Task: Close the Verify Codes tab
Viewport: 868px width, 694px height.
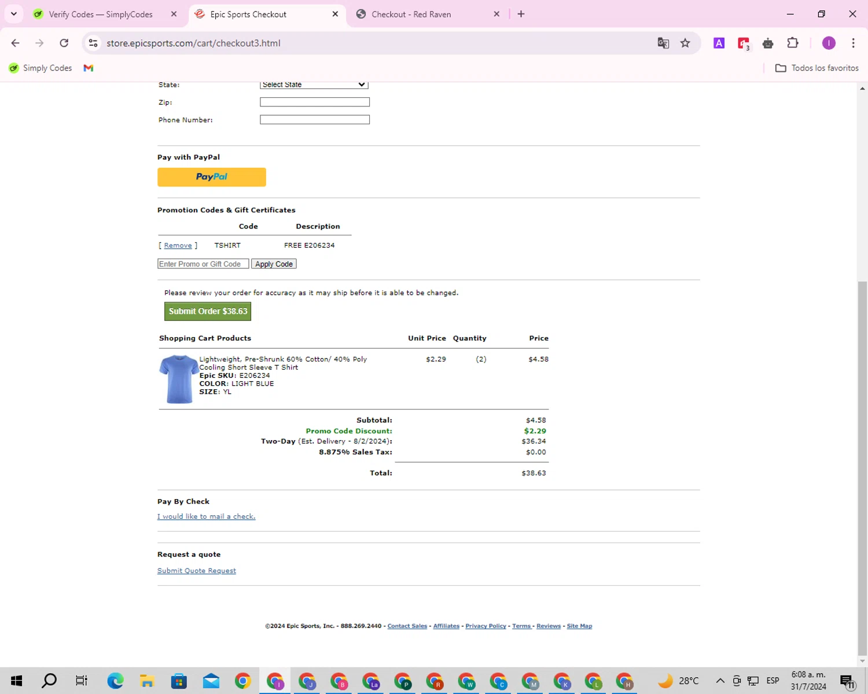Action: (174, 14)
